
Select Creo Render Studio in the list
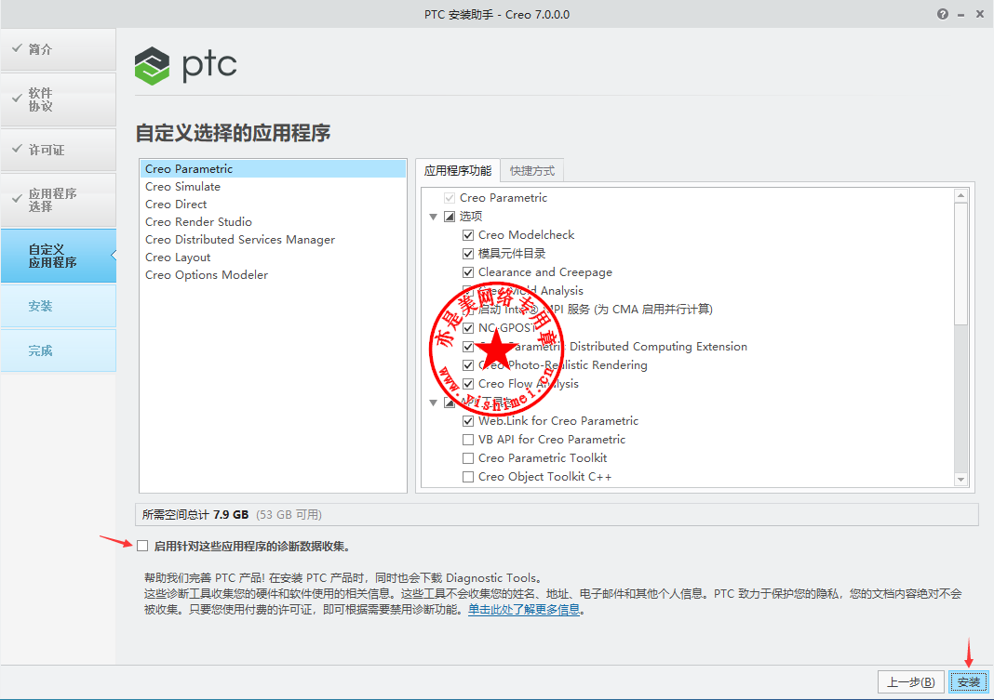click(273, 222)
